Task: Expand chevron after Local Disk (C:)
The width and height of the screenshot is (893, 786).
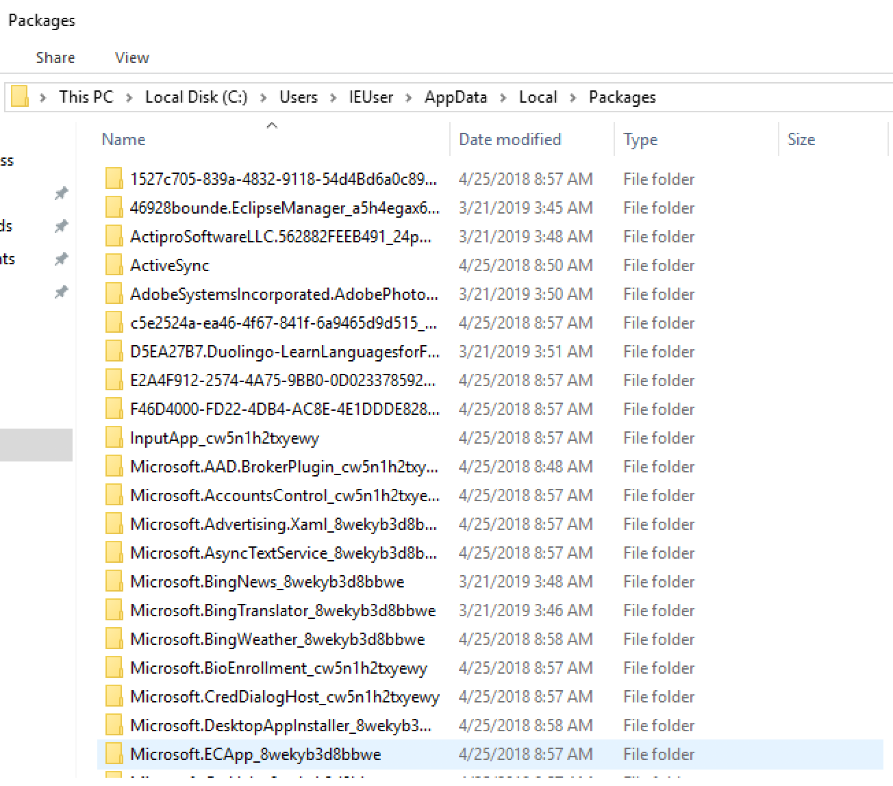Action: (263, 98)
